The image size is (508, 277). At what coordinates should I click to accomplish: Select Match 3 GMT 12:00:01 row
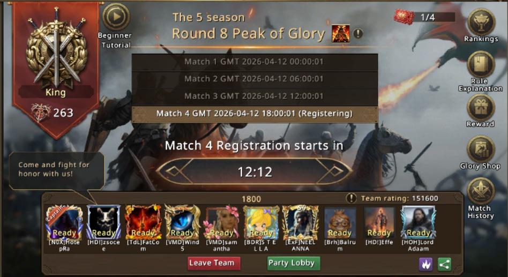255,96
